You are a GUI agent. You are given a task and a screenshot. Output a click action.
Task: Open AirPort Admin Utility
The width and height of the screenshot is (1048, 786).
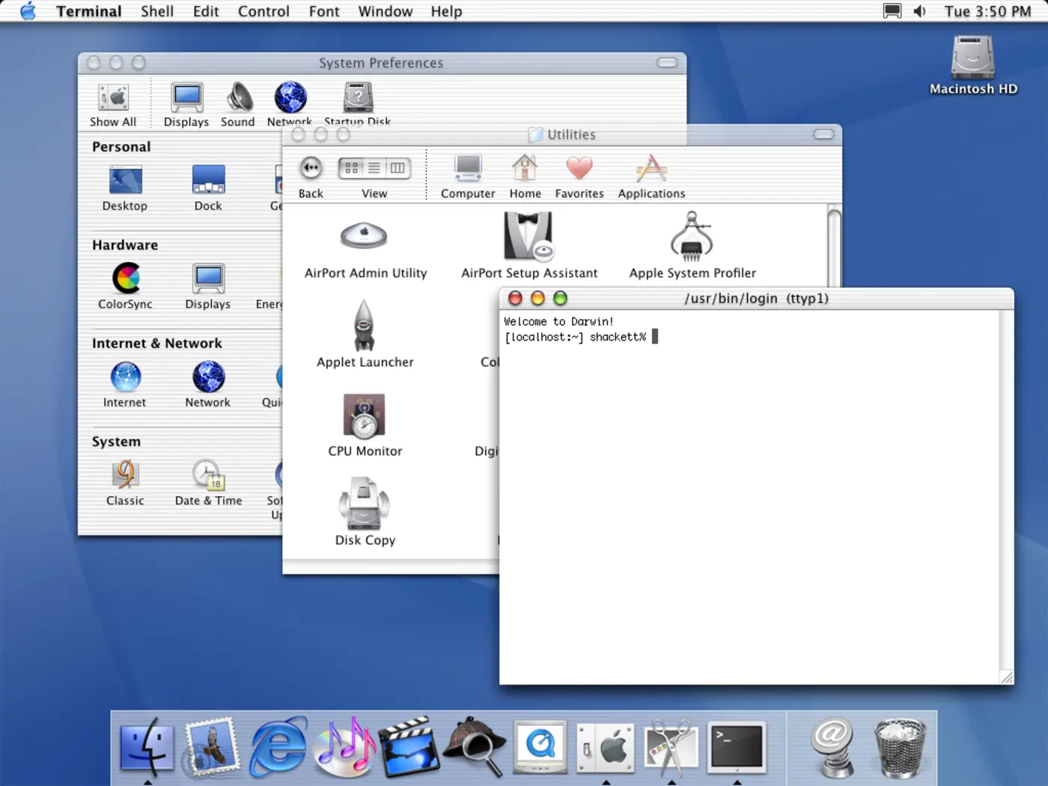[x=365, y=237]
